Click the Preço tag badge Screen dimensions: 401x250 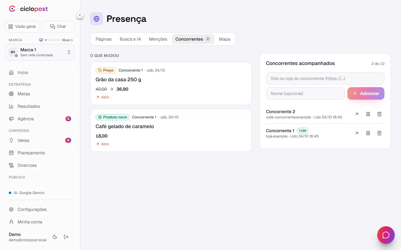(x=106, y=70)
